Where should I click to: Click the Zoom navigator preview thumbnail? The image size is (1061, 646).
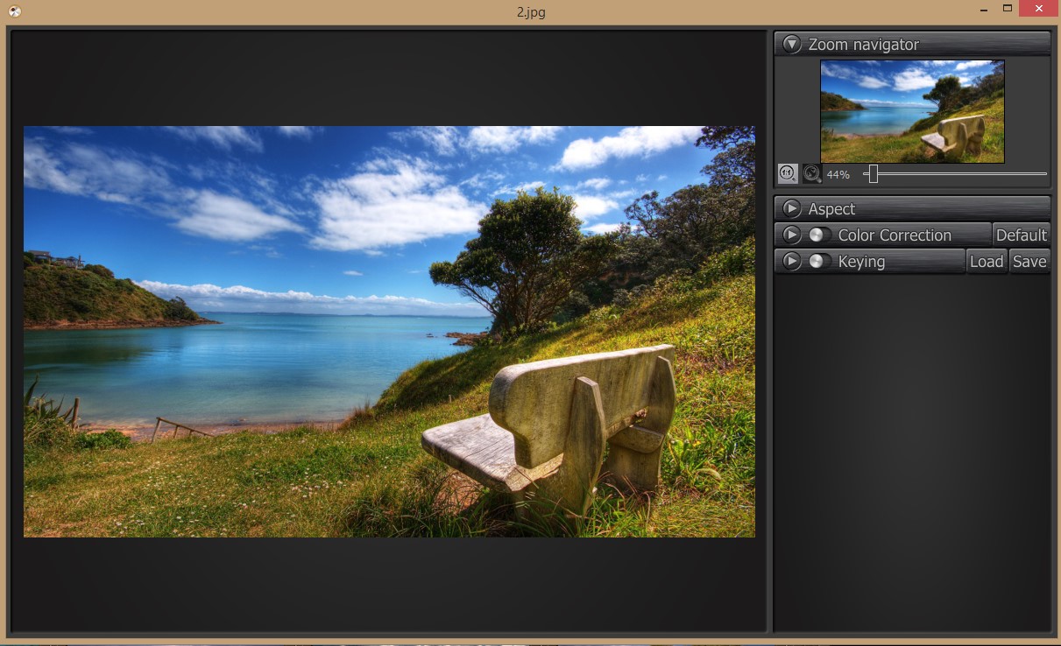912,111
